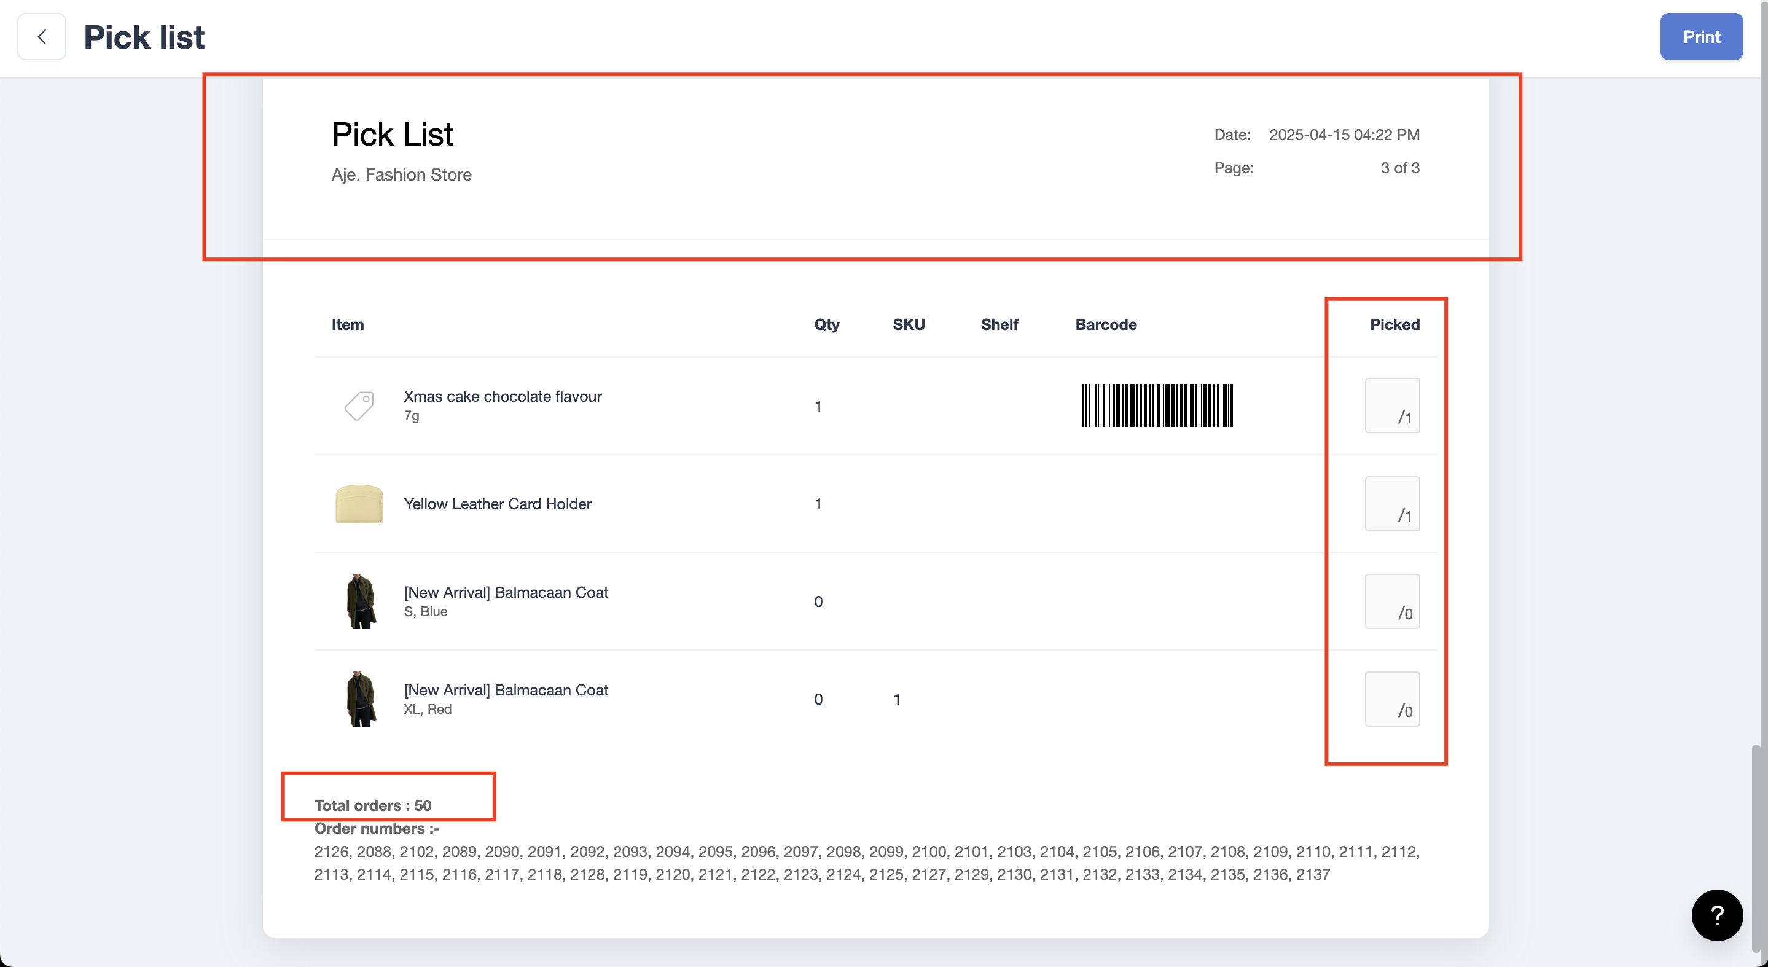The width and height of the screenshot is (1768, 967).
Task: Click the 'Shelf' column header
Action: pos(999,324)
